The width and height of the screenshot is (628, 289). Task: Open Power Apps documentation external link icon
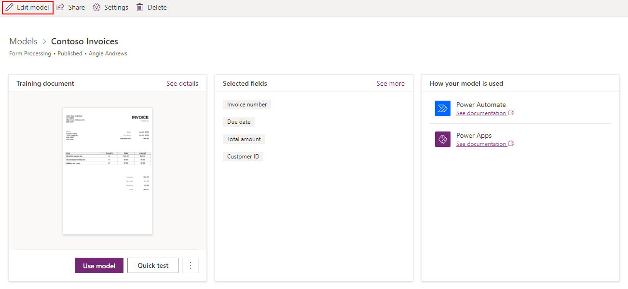click(x=512, y=143)
